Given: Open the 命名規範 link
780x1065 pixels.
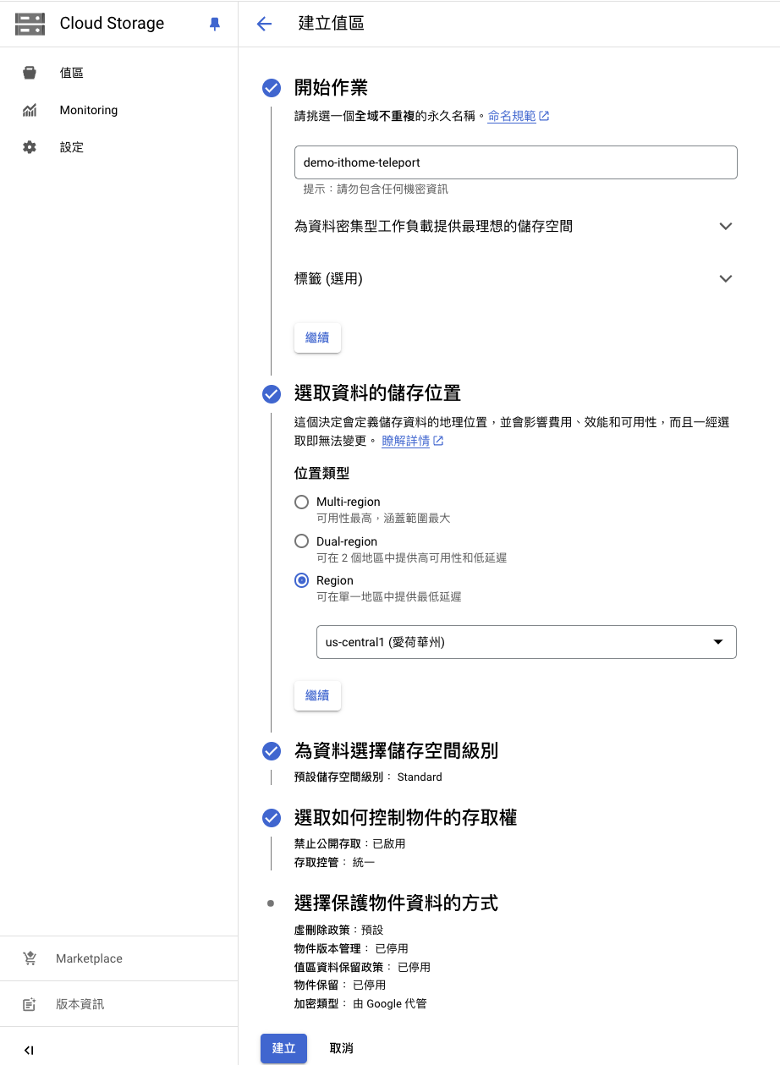Looking at the screenshot, I should point(512,116).
